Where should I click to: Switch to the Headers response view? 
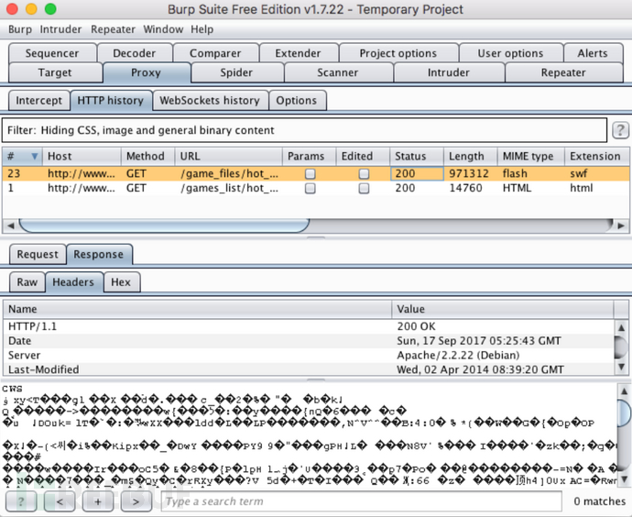point(73,282)
